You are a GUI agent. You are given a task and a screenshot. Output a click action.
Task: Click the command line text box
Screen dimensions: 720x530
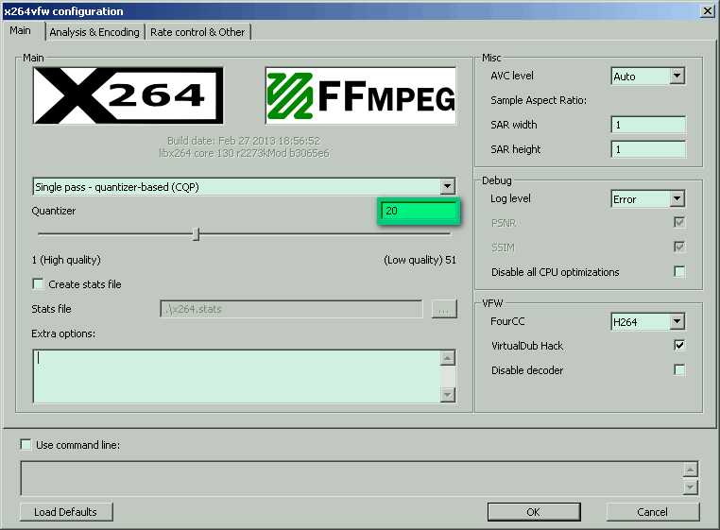click(x=351, y=478)
